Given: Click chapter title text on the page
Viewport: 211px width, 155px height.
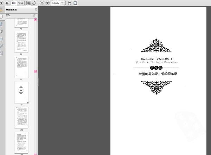Looking at the screenshot, I should (158, 74).
